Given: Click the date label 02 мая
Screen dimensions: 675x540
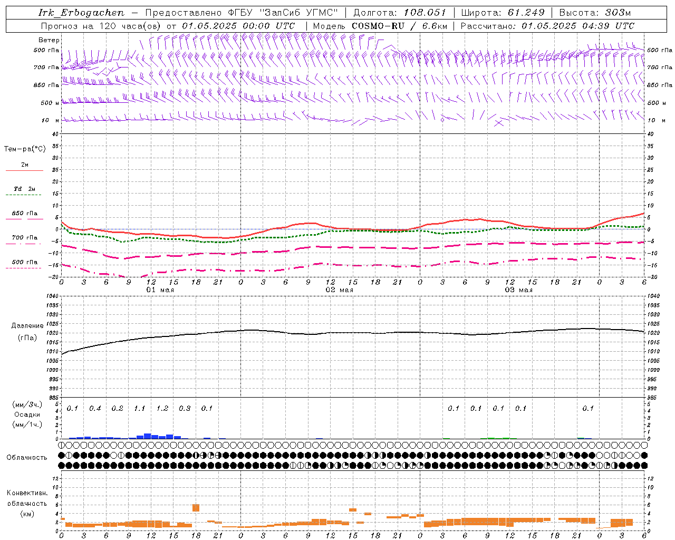Looking at the screenshot, I should pos(339,290).
